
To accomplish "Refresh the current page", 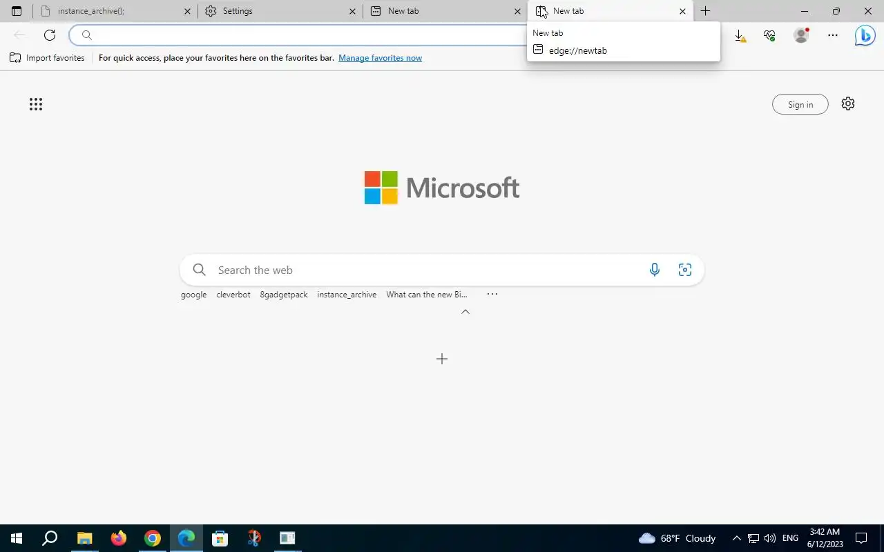I will (50, 35).
